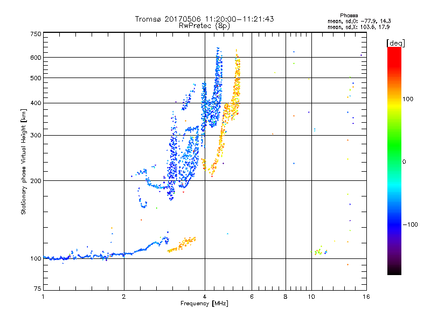Screen dimensions: 431x323
Task: Click the y-axis label "600"
Action: pos(36,58)
